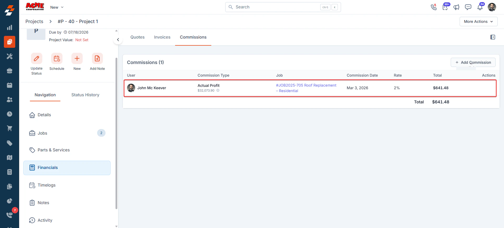
Task: Open the user profile avatar menu
Action: 492,7
